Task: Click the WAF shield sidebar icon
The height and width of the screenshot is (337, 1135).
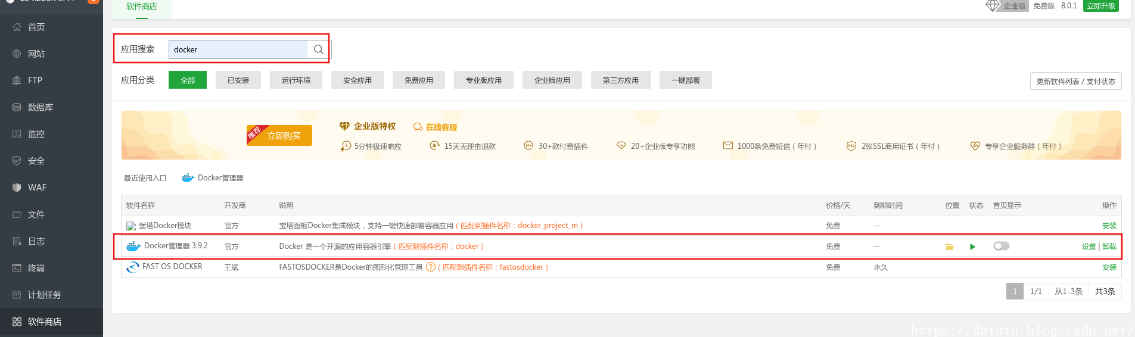Action: [17, 188]
